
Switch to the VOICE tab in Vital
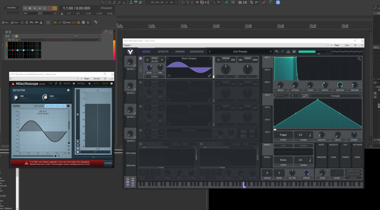(146, 51)
